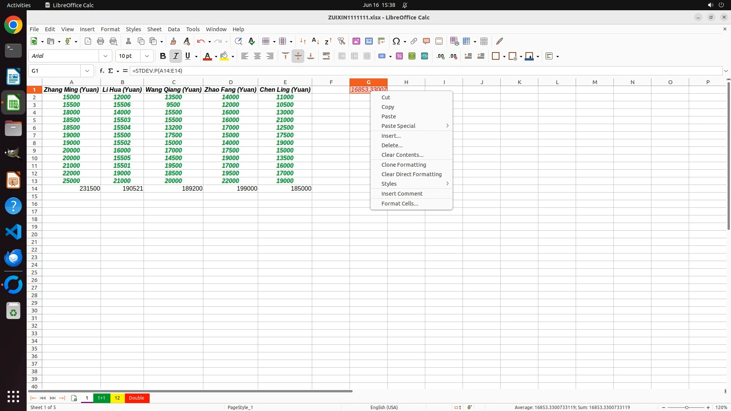The image size is (731, 411).
Task: Open Thunderbird from the dock
Action: coord(13,258)
